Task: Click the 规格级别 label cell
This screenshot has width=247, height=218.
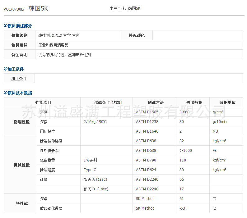Action: click(x=20, y=35)
